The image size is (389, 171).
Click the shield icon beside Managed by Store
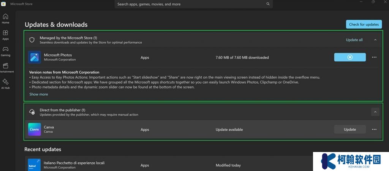(x=32, y=40)
